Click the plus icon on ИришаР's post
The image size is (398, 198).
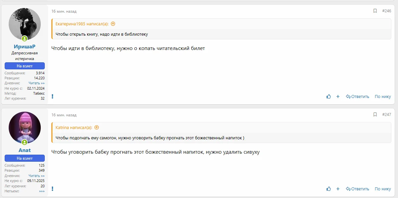[338, 97]
